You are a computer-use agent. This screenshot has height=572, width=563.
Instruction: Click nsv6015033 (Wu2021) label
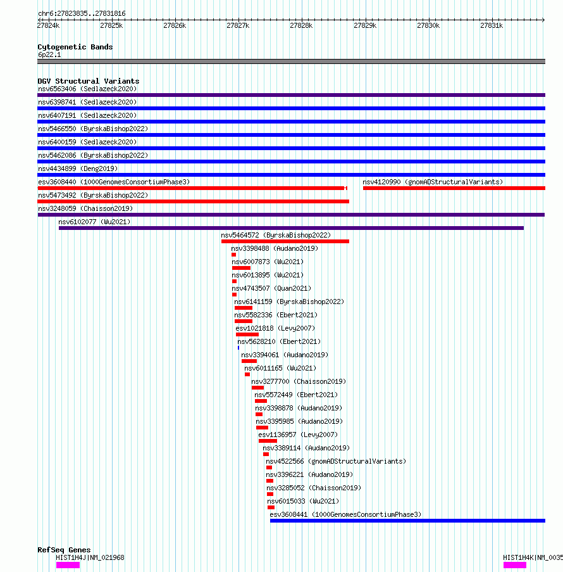click(x=303, y=502)
